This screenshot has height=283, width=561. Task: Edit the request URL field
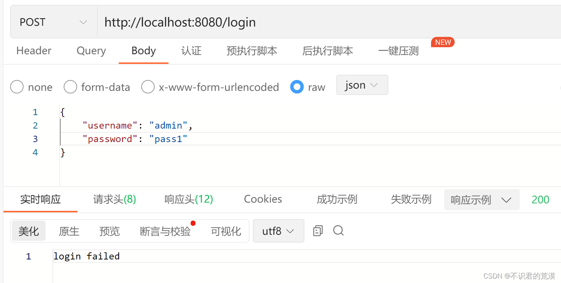tap(330, 22)
